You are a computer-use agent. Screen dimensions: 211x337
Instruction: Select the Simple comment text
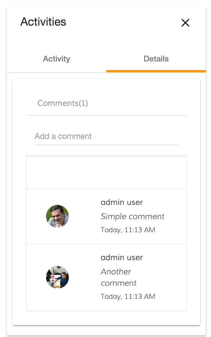132,216
